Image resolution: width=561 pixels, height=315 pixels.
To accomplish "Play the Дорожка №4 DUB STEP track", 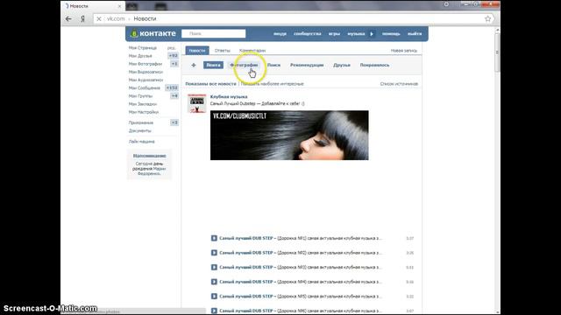I will click(214, 282).
